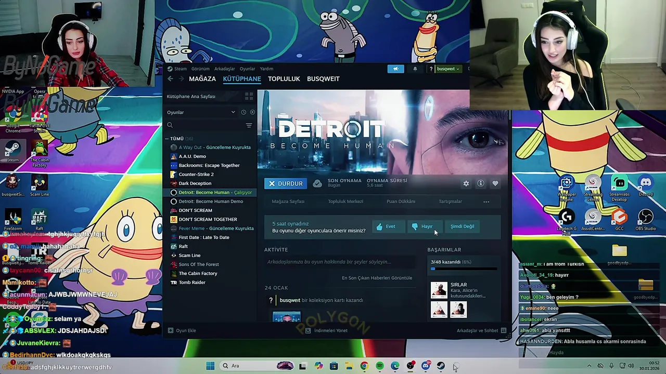
Task: Switch library to grid view icon
Action: tap(249, 96)
